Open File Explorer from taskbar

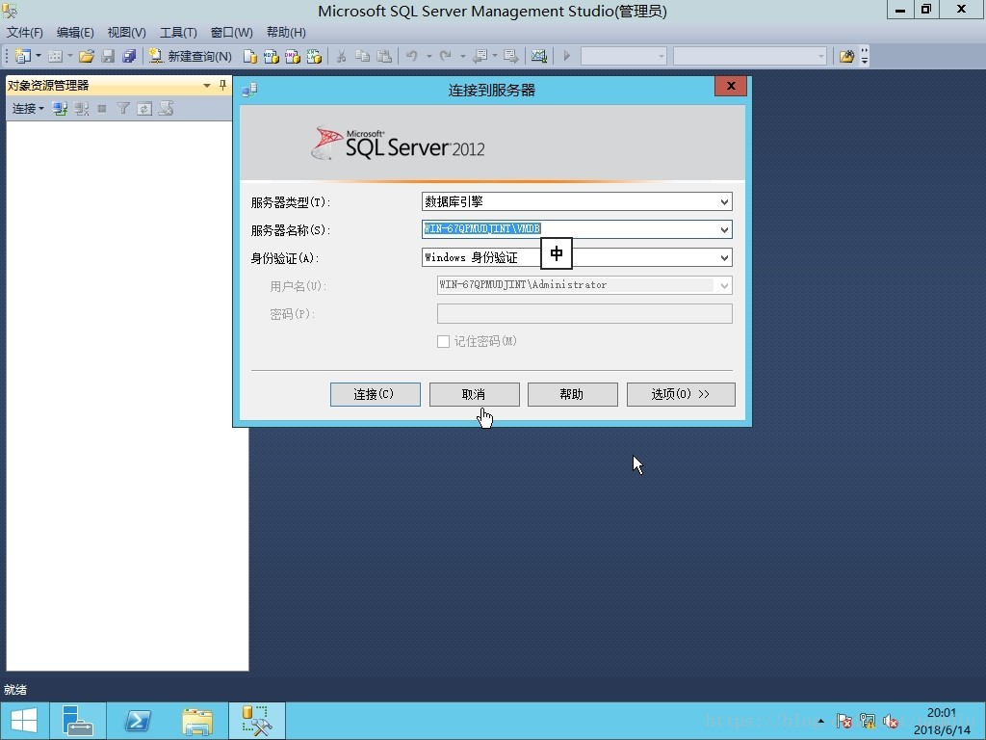tap(197, 721)
